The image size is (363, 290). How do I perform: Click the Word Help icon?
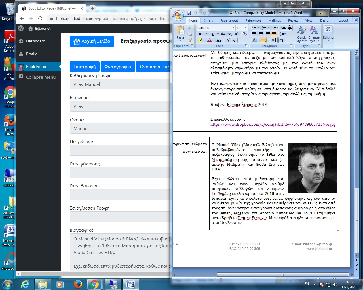(356, 20)
